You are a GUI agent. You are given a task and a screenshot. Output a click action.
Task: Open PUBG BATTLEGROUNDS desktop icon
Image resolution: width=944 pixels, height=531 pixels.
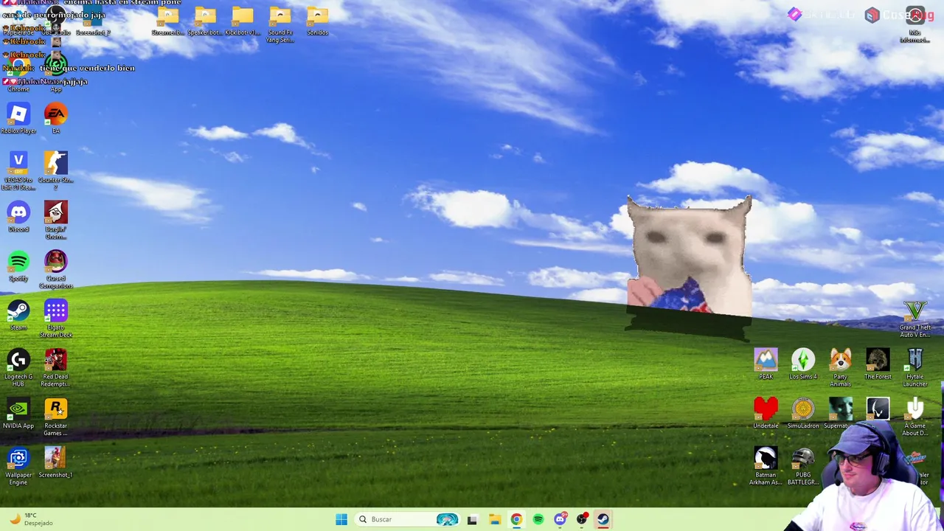click(x=803, y=466)
